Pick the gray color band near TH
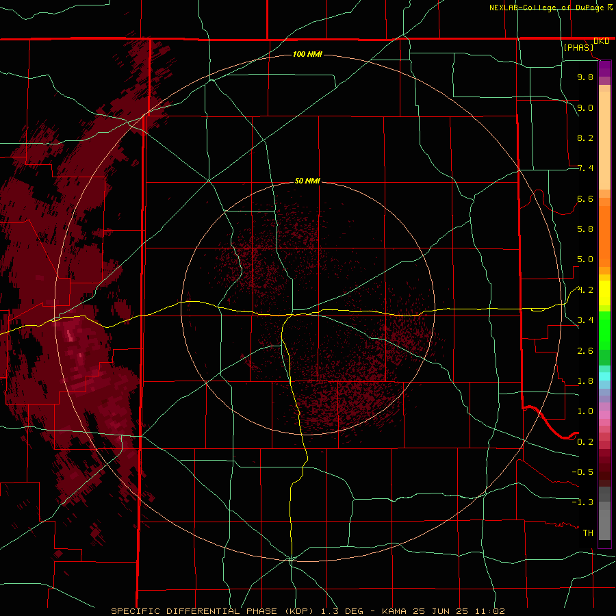 604,524
